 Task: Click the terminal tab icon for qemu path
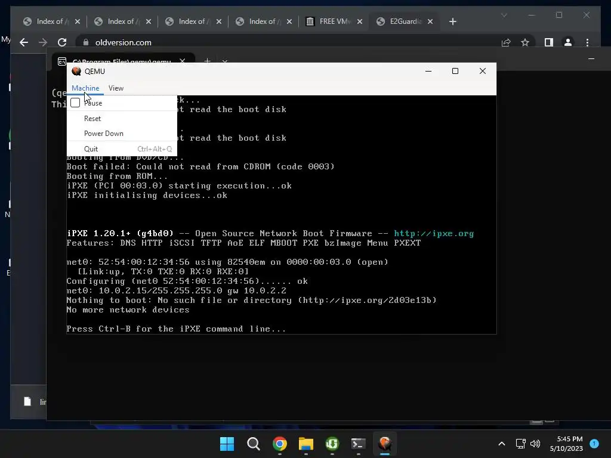pyautogui.click(x=62, y=61)
